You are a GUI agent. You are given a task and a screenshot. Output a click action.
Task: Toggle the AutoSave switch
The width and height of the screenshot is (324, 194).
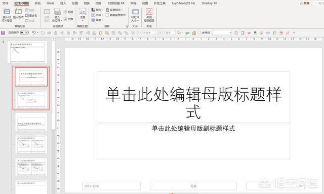pos(24,33)
